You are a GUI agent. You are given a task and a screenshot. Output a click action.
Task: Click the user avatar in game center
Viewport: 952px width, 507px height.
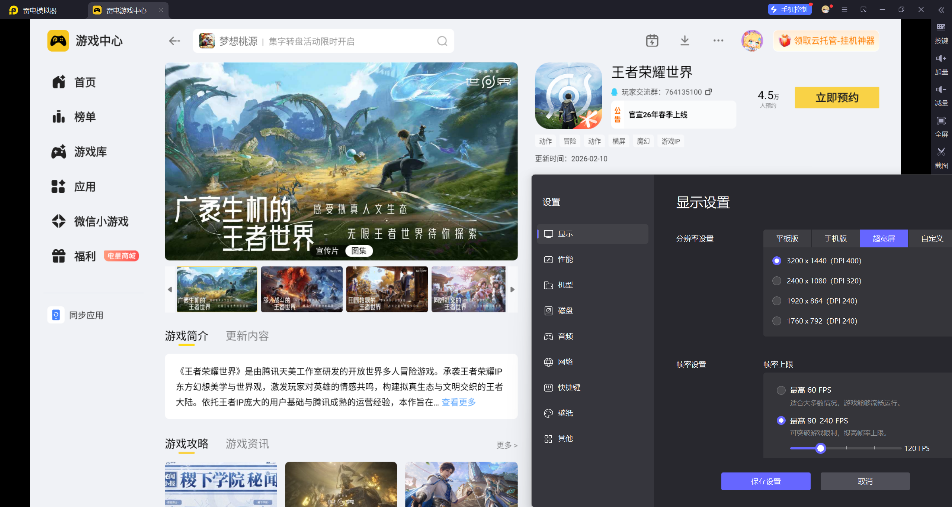click(x=752, y=40)
